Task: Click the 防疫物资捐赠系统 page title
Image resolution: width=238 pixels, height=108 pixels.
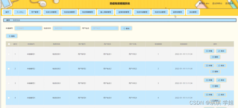Action: (x=120, y=4)
